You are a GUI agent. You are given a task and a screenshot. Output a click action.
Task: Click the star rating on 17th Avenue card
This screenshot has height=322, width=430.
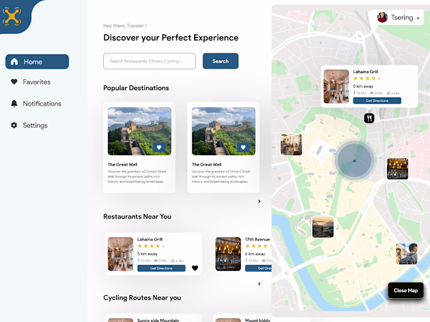point(259,246)
